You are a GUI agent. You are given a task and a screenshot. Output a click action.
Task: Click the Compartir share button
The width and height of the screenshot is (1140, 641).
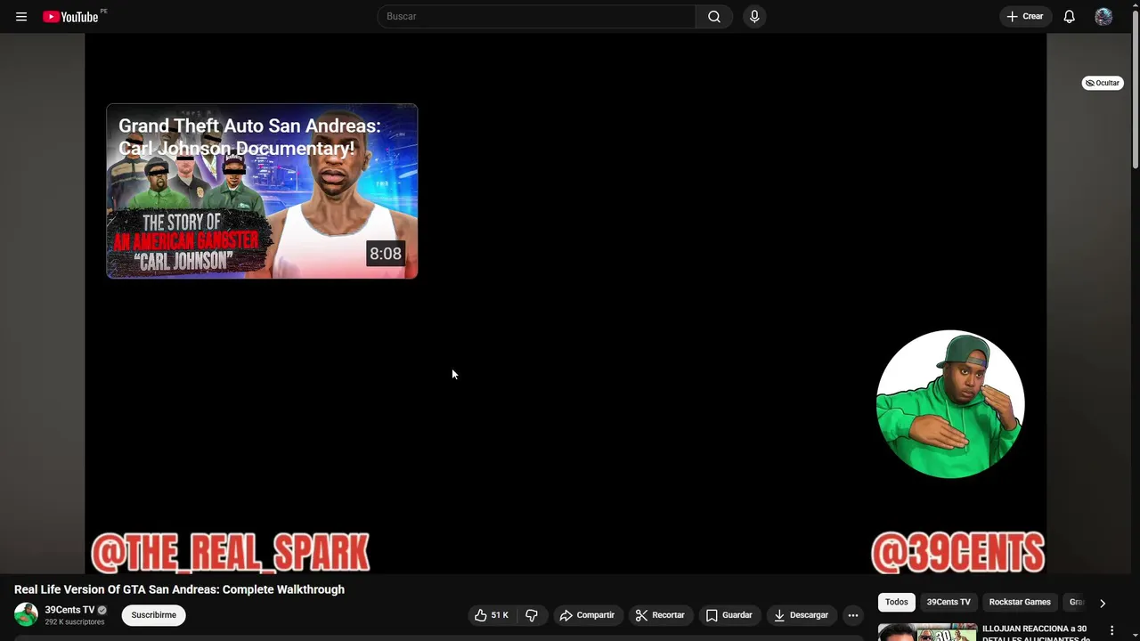(587, 615)
